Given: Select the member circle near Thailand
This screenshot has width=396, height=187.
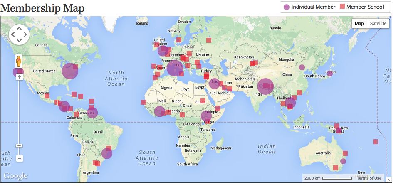Looking at the screenshot, I should [290, 103].
